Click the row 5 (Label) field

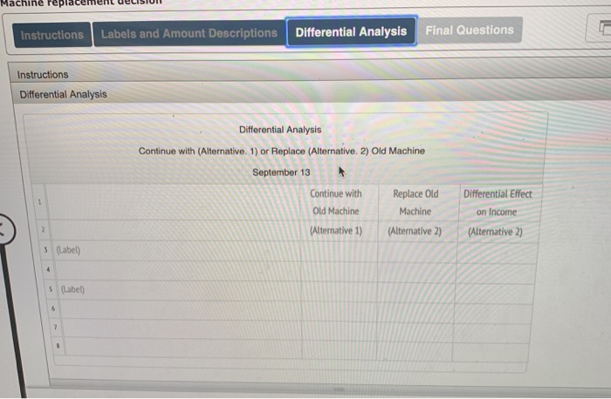(x=179, y=290)
